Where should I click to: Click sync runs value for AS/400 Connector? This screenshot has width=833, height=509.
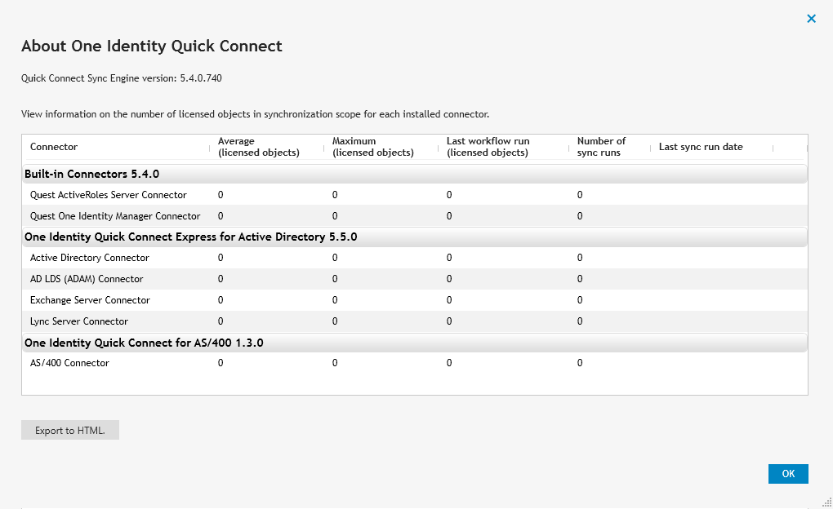pos(580,363)
